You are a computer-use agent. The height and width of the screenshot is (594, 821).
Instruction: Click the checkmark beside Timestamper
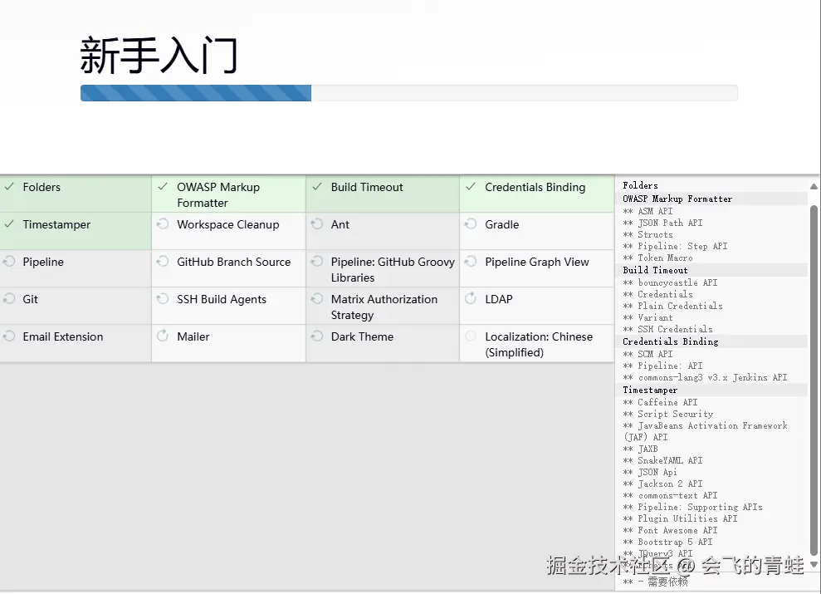[9, 223]
